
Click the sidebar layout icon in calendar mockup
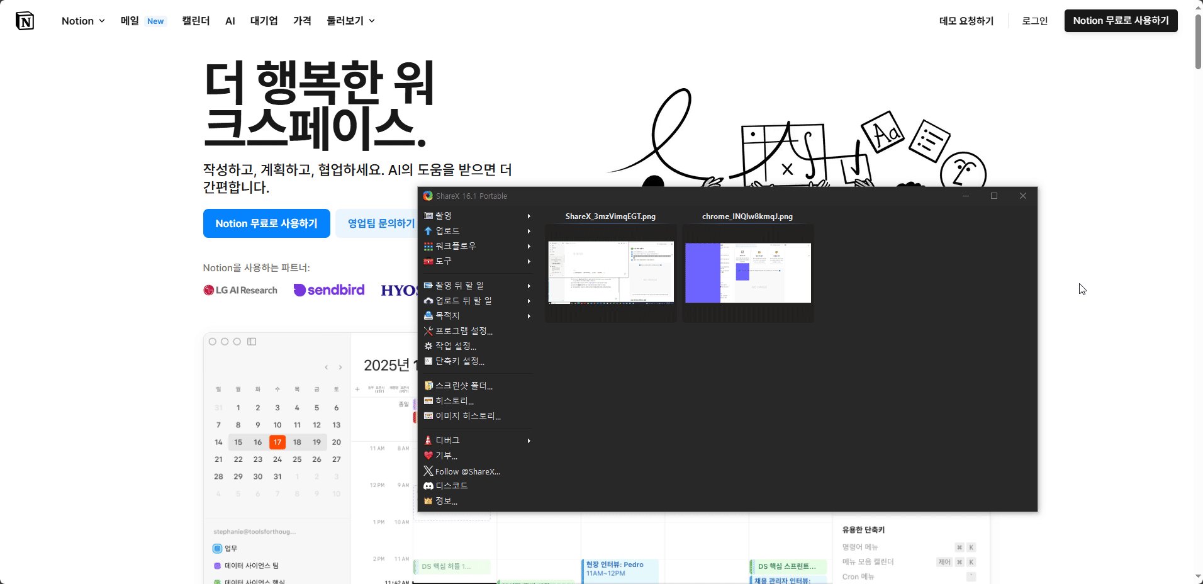coord(252,342)
